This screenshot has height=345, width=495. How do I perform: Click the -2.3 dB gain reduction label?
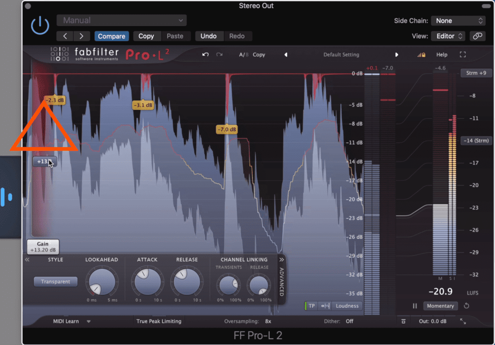(55, 100)
